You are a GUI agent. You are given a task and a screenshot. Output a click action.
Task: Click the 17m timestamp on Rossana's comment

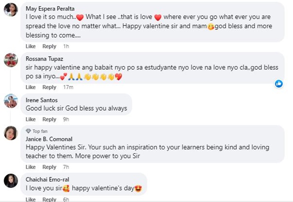tap(68, 87)
